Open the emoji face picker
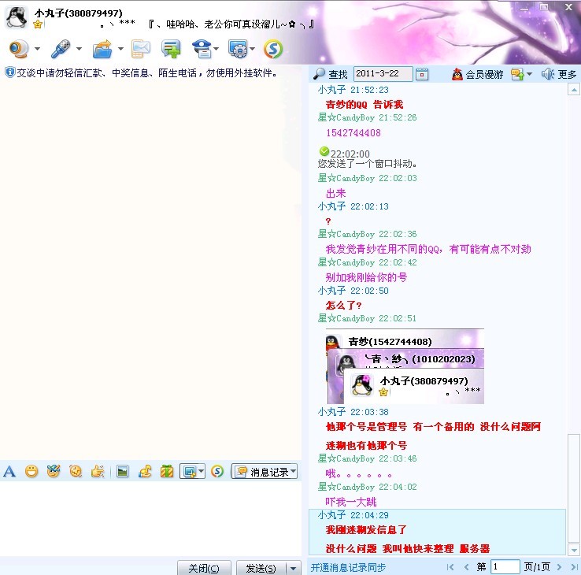Screen dimensions: 581x575 [x=31, y=472]
